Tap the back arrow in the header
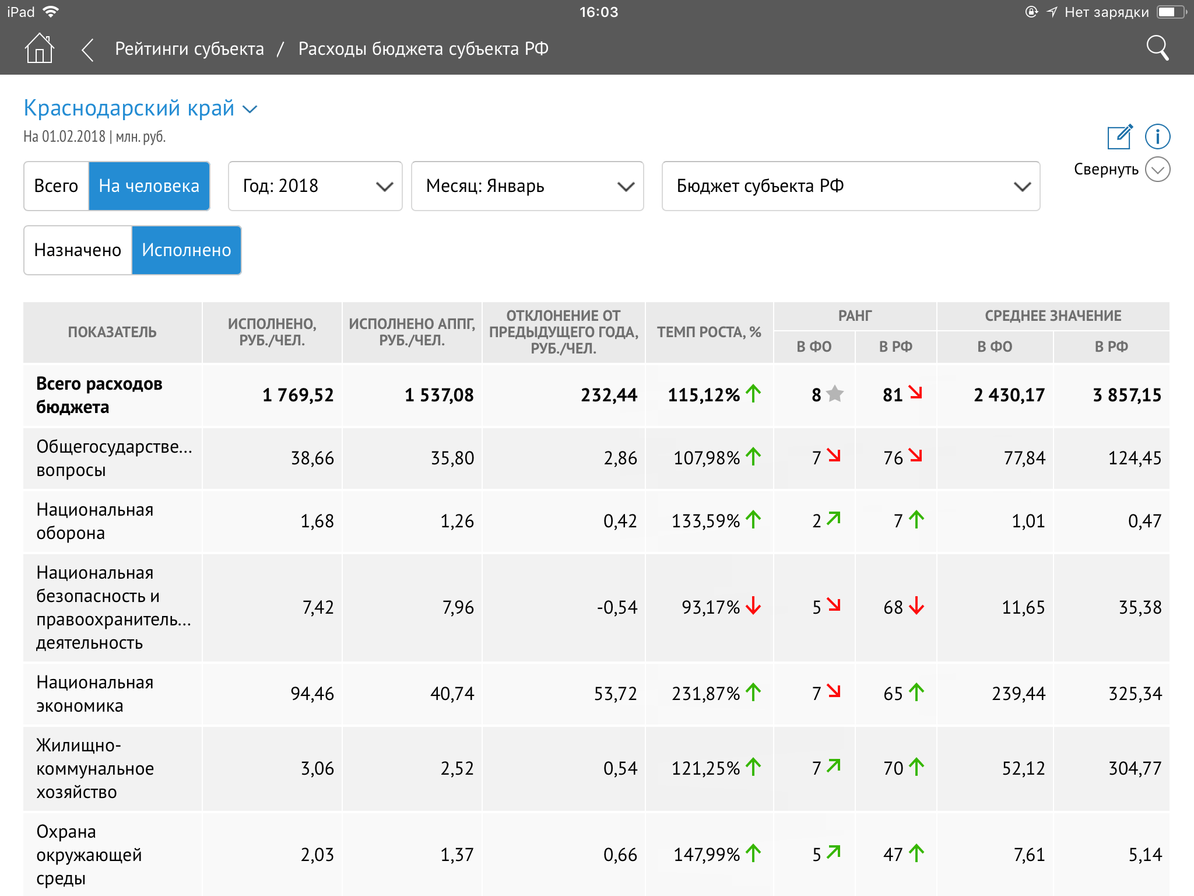This screenshot has height=896, width=1194. [x=87, y=50]
